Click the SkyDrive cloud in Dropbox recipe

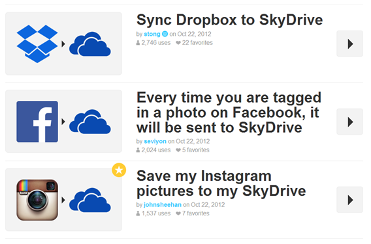[x=90, y=44]
